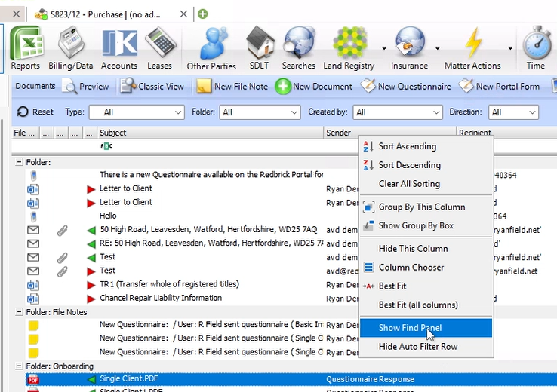
Task: Open the Type filter dropdown
Action: tap(136, 112)
